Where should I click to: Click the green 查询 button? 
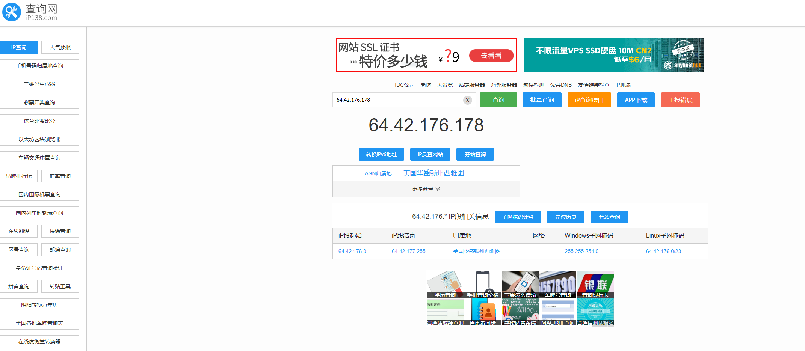498,100
